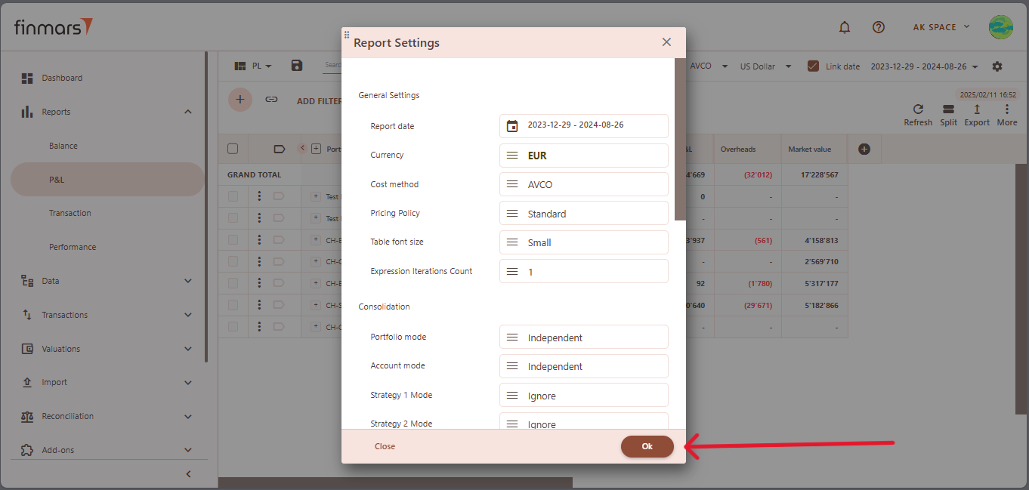
Task: Click the Close button in dialog footer
Action: 385,446
